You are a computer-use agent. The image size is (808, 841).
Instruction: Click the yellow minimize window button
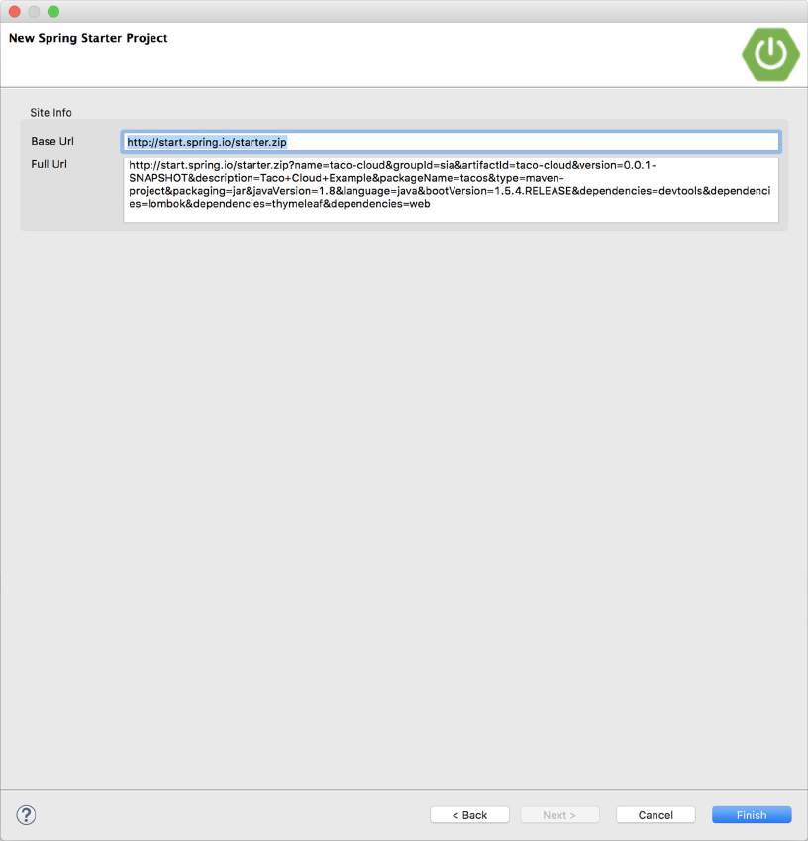click(34, 11)
